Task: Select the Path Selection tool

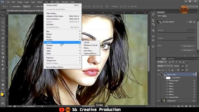Action: (3, 77)
